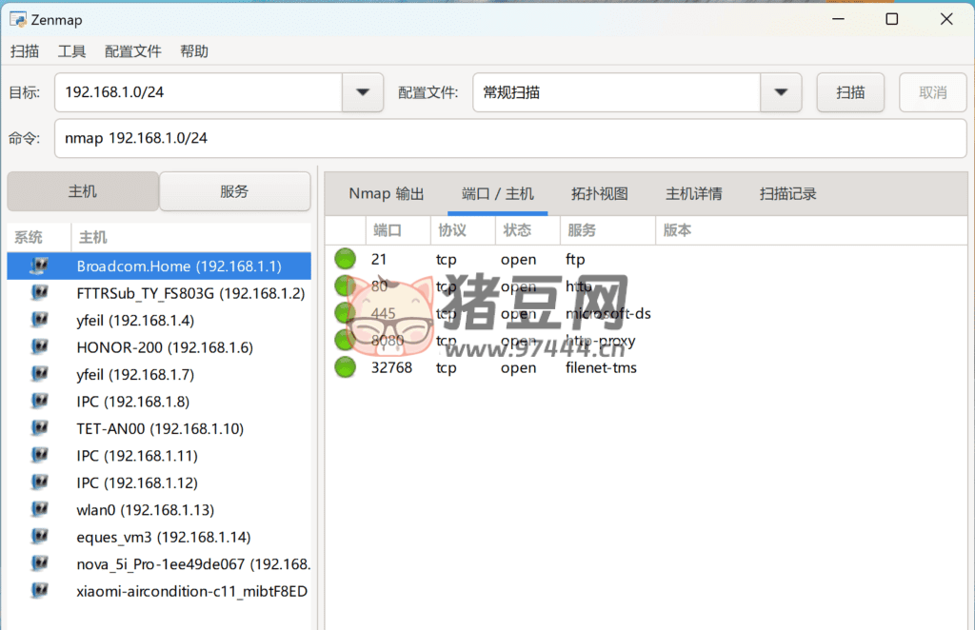
Task: Click OS icon beside TET-AN00 host
Action: pos(39,428)
